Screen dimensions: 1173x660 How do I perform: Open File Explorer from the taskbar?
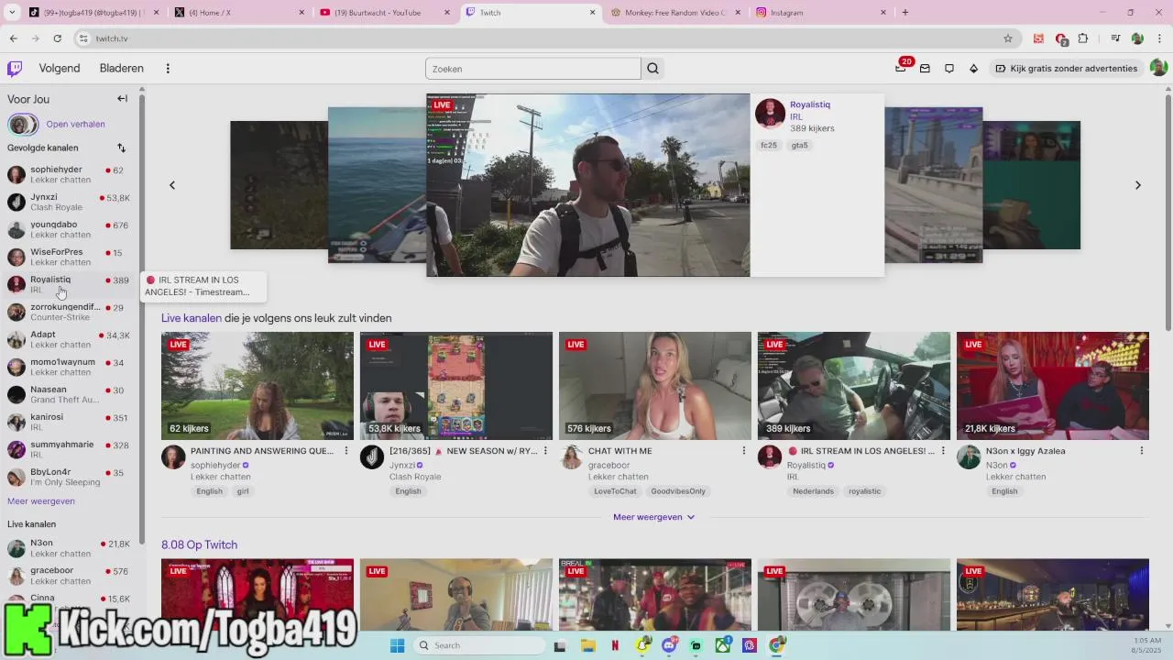[x=588, y=645]
